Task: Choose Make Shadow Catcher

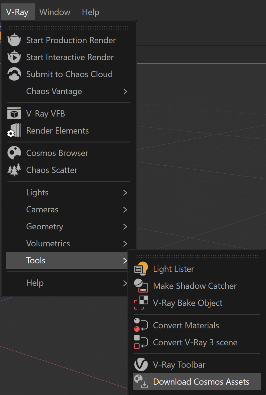Action: point(197,286)
